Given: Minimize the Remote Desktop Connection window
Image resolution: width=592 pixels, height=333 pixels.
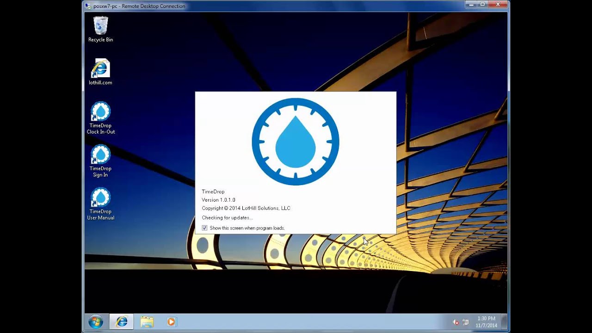Looking at the screenshot, I should click(471, 5).
